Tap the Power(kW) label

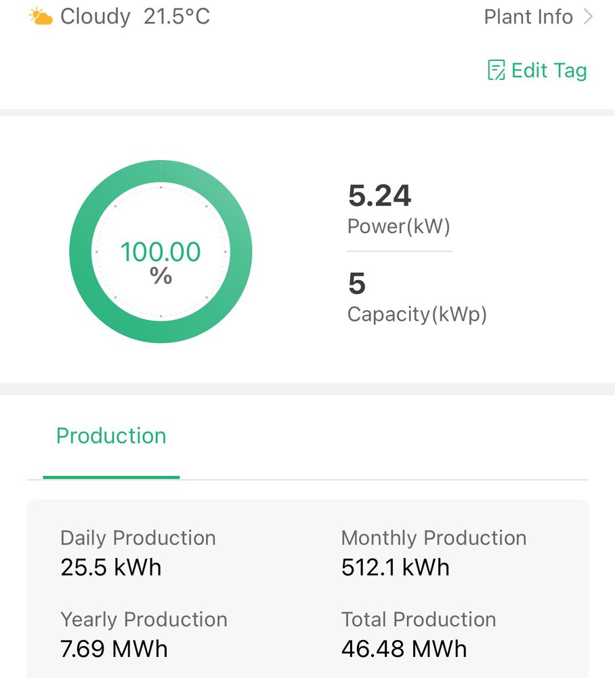coord(399,226)
